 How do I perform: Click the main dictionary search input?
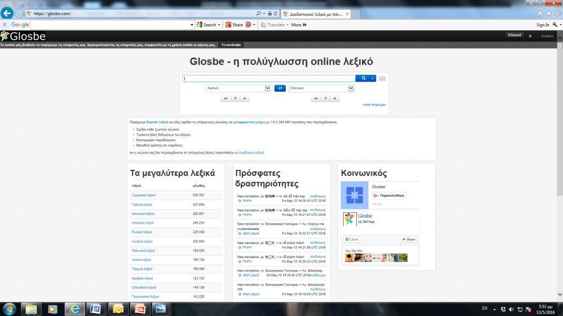[269, 79]
